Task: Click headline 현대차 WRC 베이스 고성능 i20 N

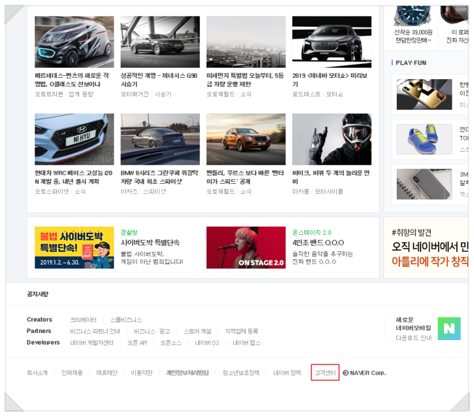Action: [x=73, y=177]
